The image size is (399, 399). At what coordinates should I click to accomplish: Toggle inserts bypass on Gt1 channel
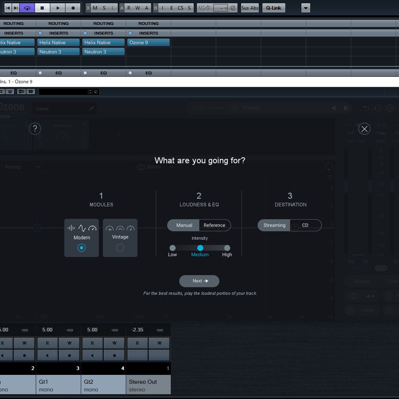[40, 33]
